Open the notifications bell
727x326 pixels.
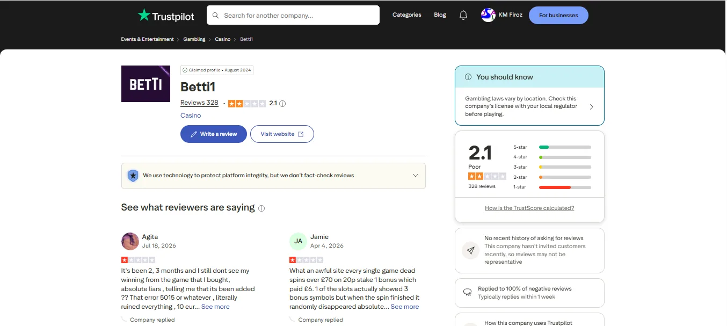pyautogui.click(x=463, y=15)
